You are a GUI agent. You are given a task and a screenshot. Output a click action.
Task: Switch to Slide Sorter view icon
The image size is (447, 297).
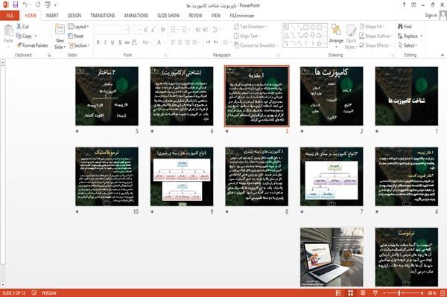351,293
